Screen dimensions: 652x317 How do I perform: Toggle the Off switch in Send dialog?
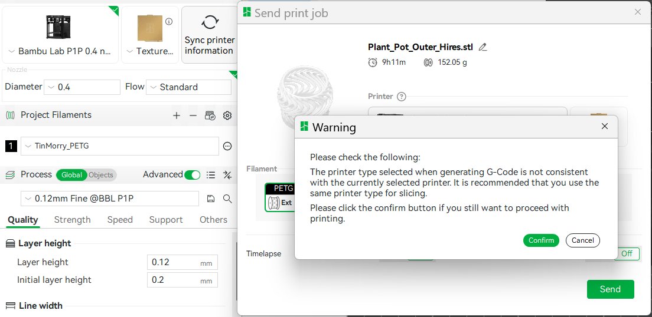click(x=626, y=253)
